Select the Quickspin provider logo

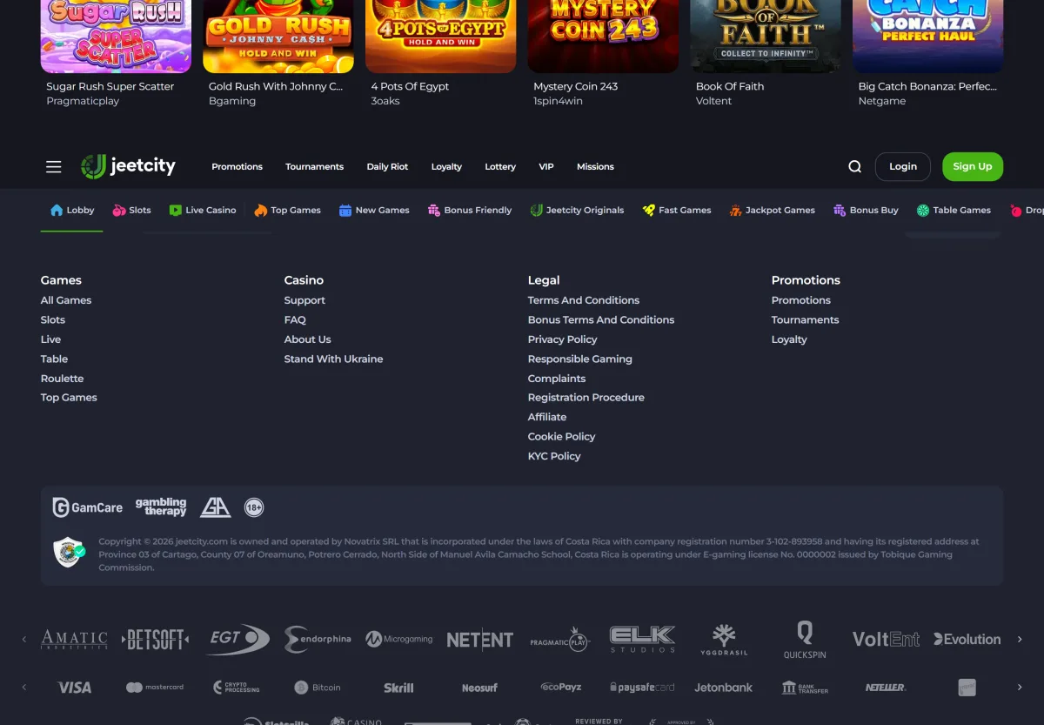[x=805, y=640]
